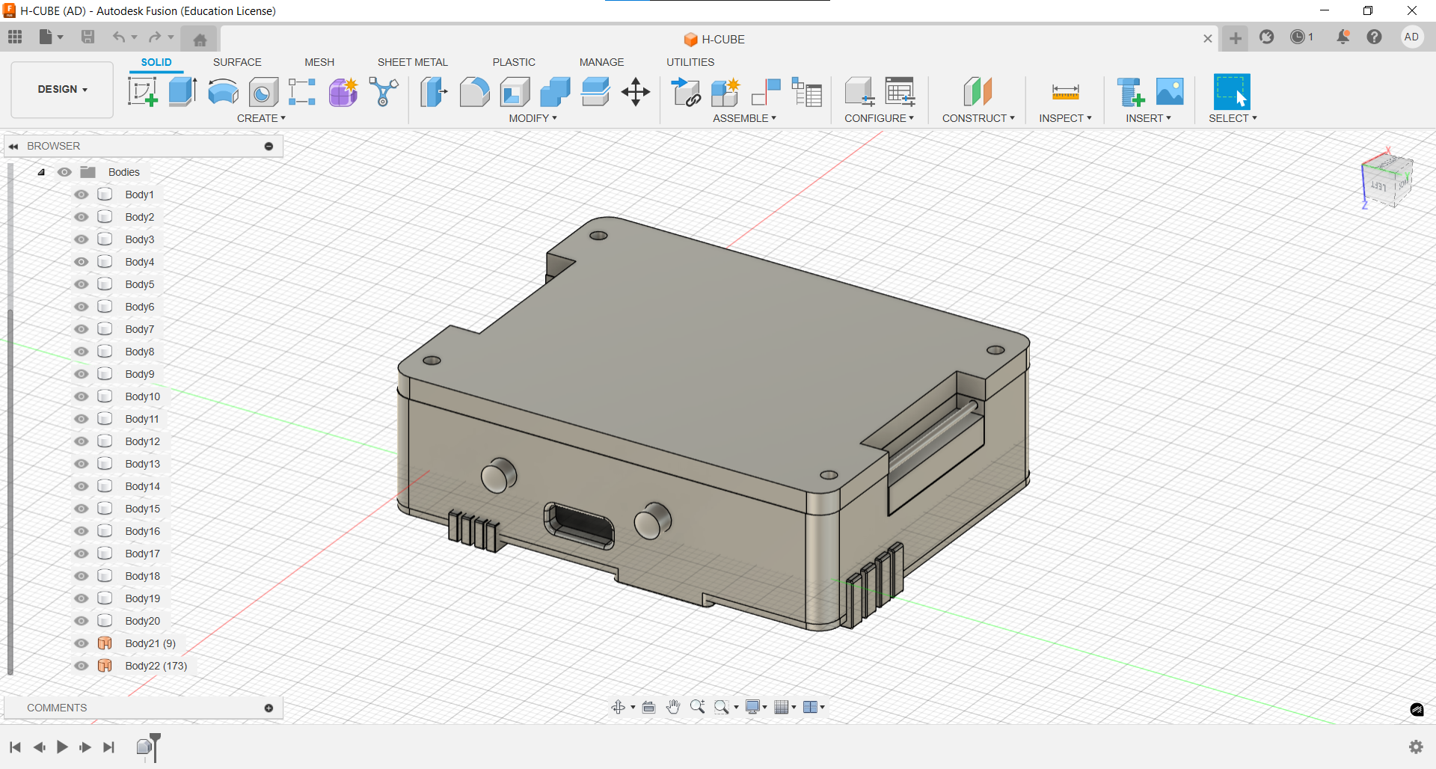Select the Rectangular Pattern tool
Screen dimensions: 1436x769
coord(302,92)
